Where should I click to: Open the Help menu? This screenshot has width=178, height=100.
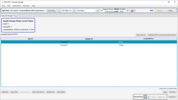[33, 6]
